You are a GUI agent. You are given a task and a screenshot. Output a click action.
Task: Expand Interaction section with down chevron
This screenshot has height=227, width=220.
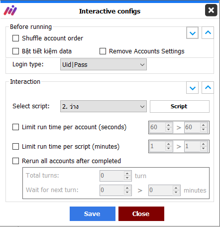tap(193, 88)
